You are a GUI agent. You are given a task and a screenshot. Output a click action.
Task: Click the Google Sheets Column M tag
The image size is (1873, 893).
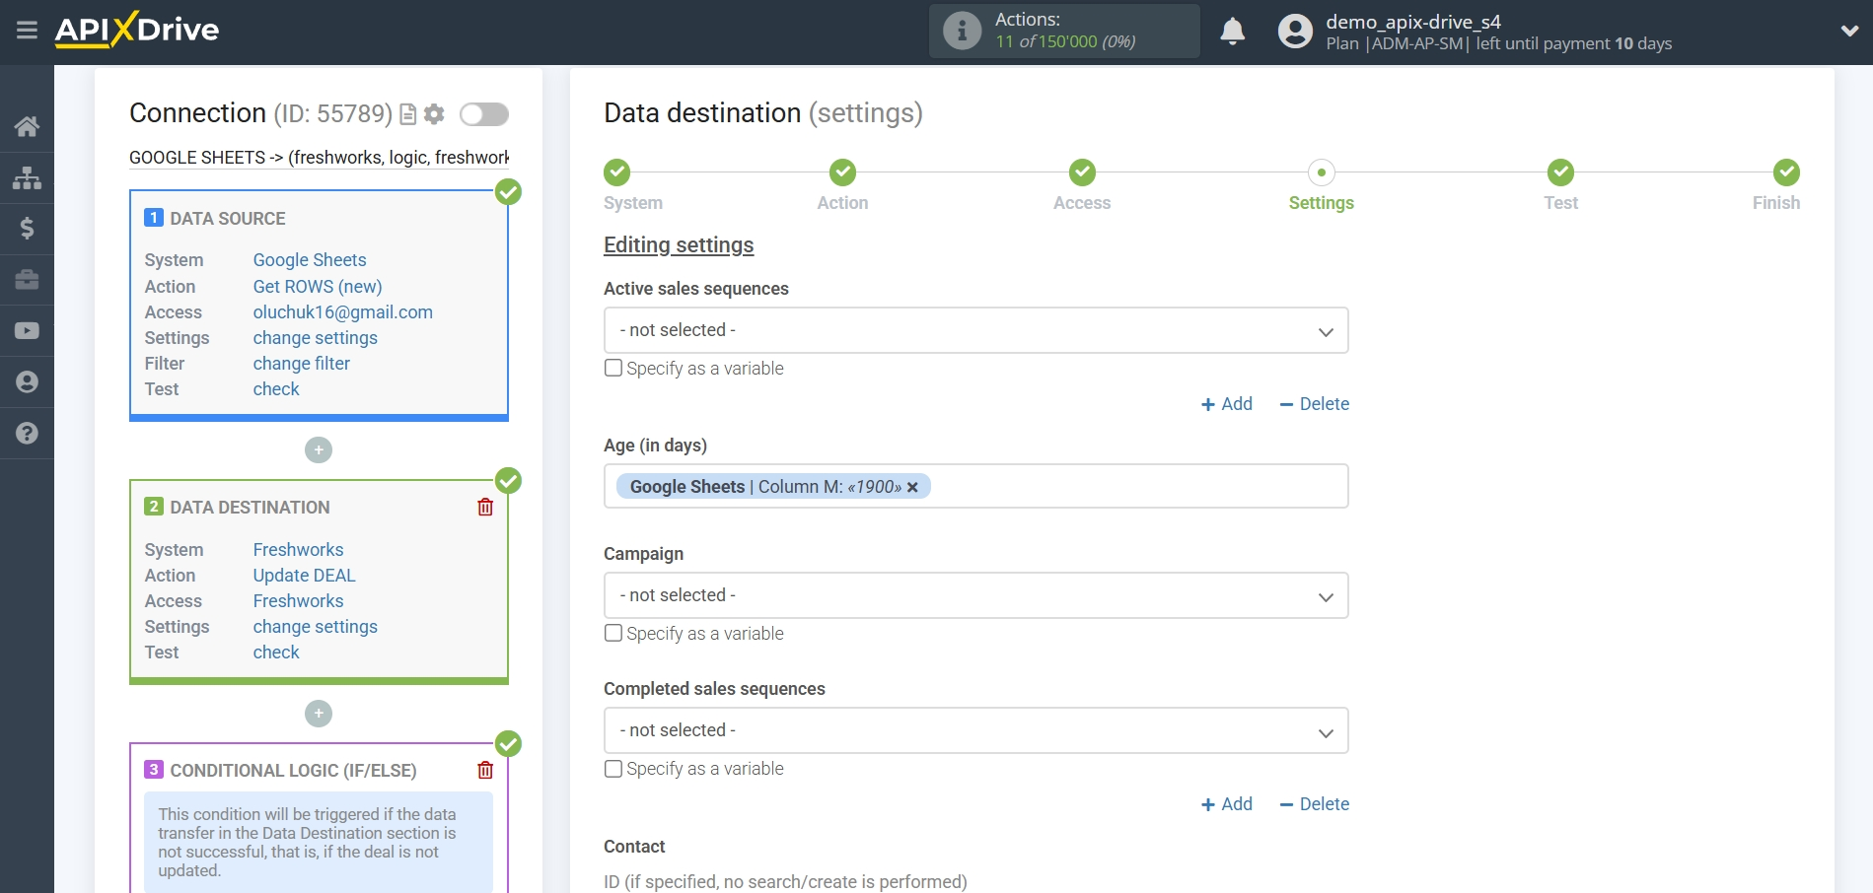pos(773,487)
